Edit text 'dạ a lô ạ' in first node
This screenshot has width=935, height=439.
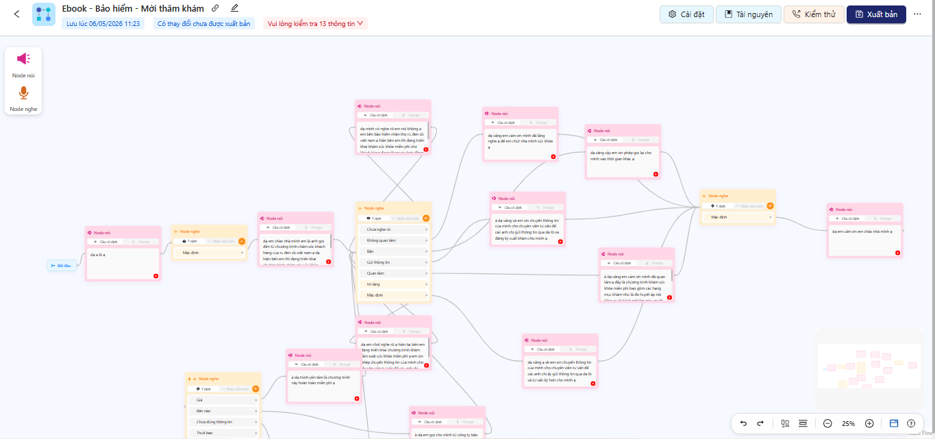[123, 264]
